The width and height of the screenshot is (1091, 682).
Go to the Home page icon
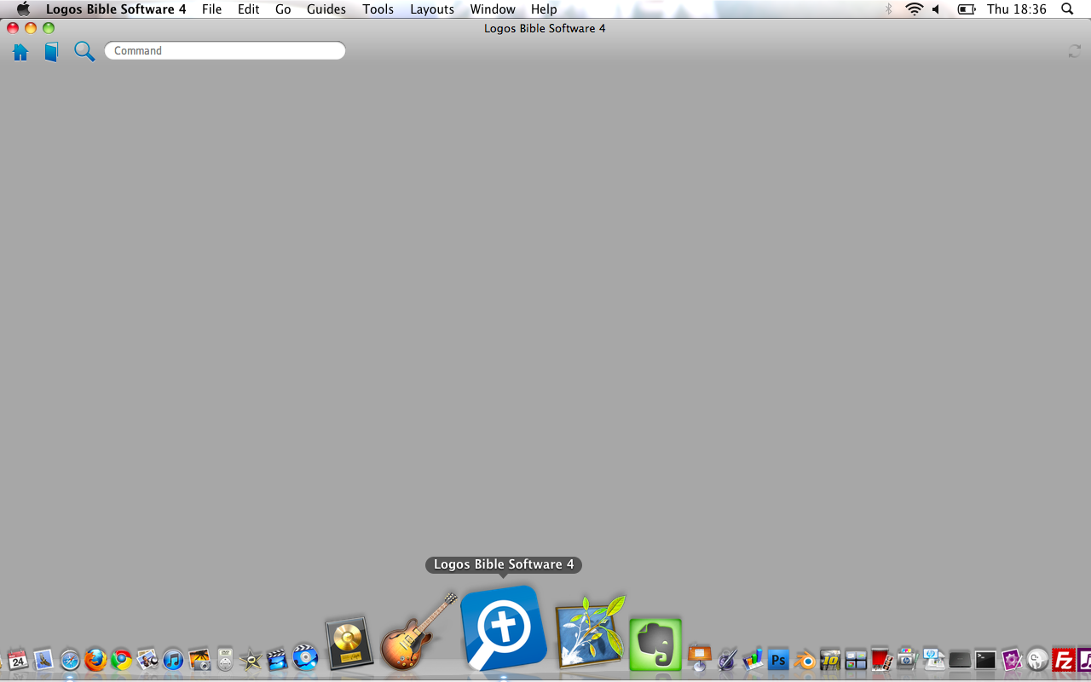(20, 52)
